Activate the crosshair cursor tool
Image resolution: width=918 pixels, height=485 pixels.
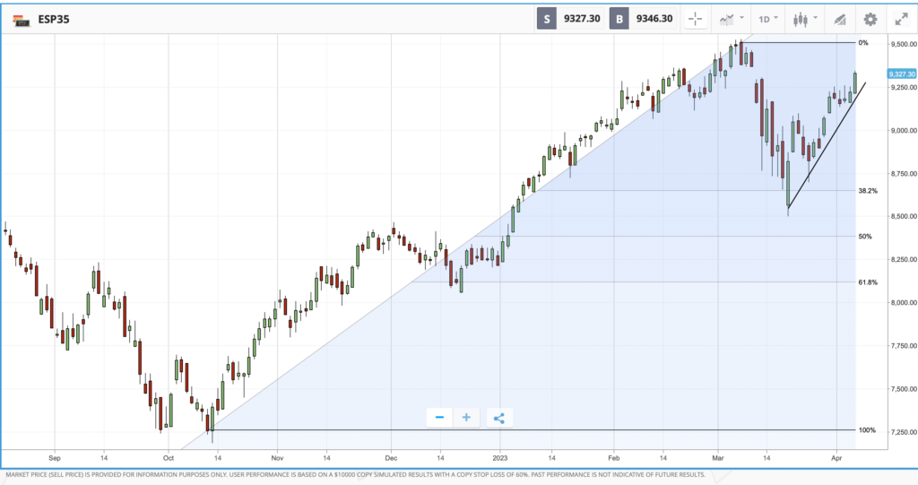coord(695,19)
